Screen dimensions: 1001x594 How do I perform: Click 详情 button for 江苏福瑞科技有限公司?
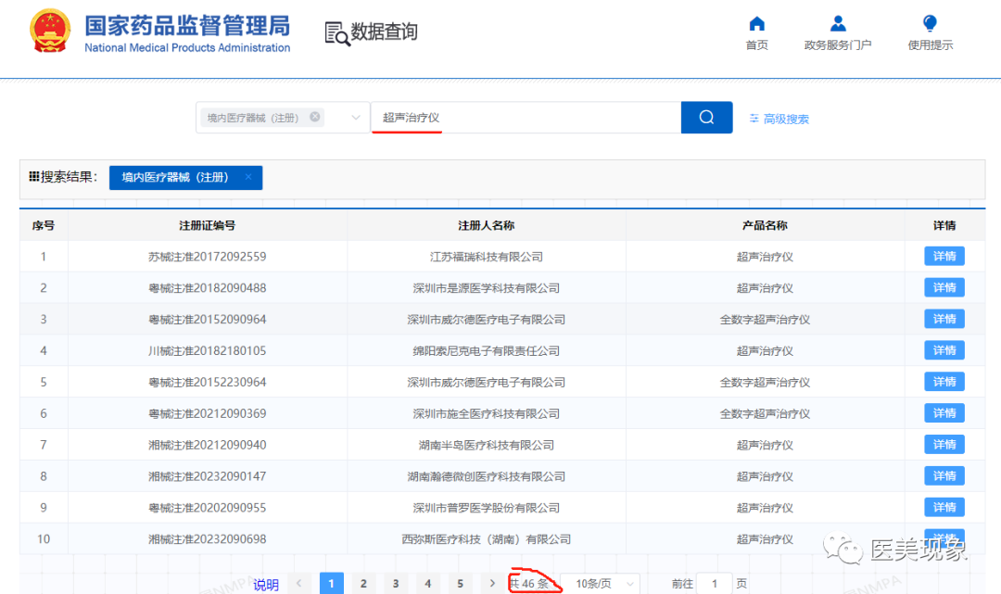pos(944,256)
